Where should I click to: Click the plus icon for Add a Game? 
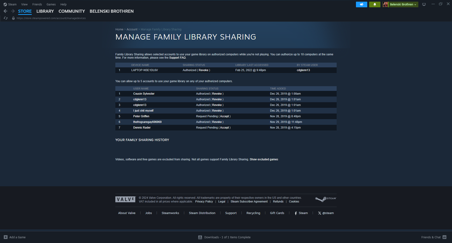click(5, 237)
